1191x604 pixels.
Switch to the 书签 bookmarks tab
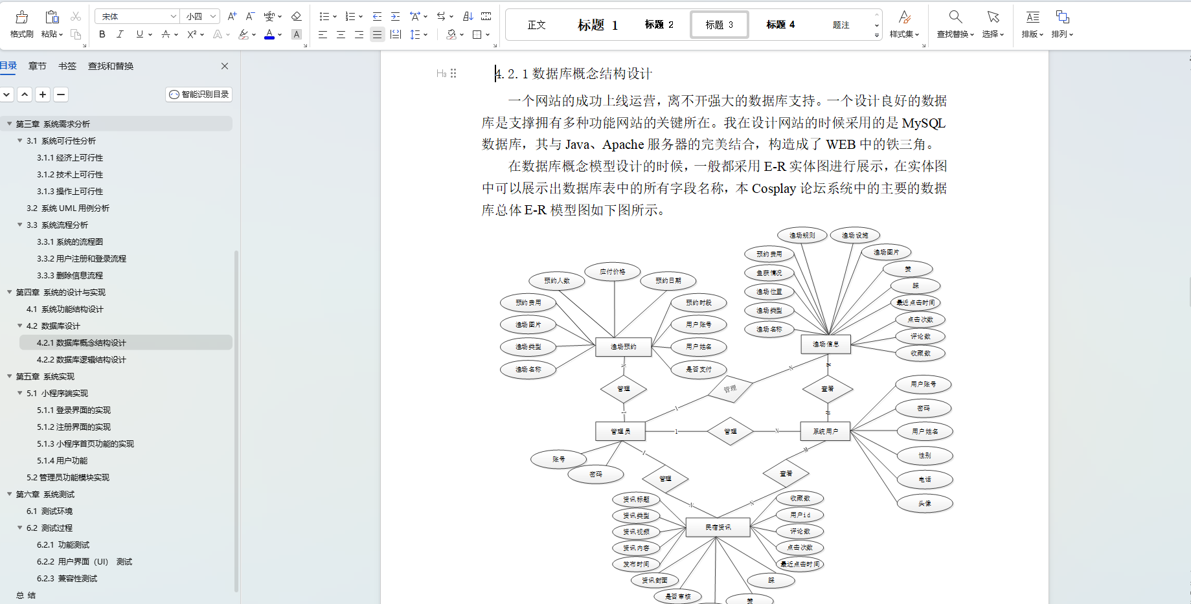[67, 65]
